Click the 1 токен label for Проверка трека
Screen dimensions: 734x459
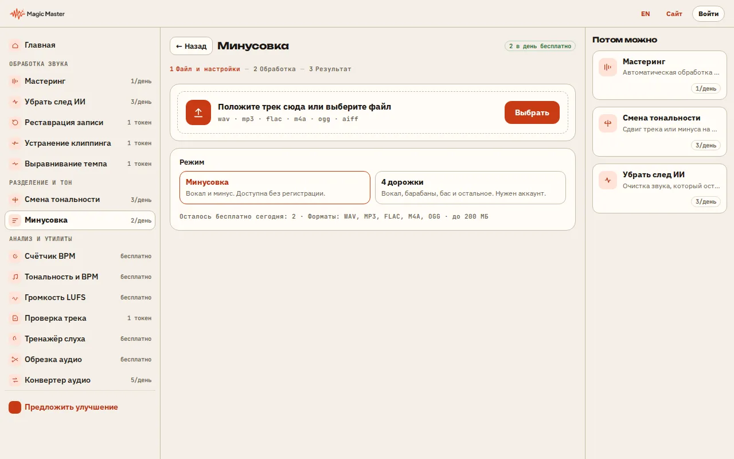(x=139, y=318)
